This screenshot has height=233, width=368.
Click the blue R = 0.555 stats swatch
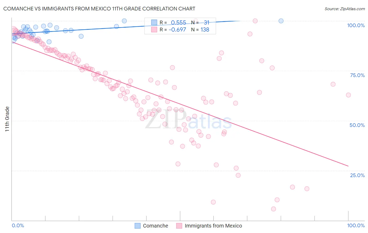pos(154,22)
